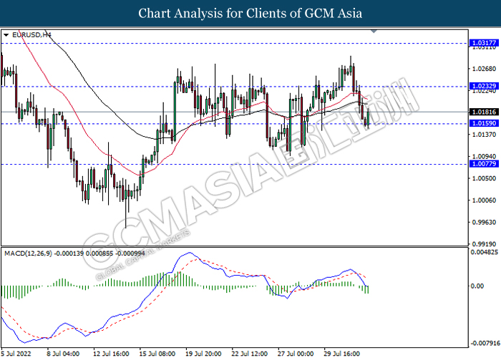Click the 12 Jul 16:00 time label
Screen dimensions: 501x358
click(x=111, y=354)
